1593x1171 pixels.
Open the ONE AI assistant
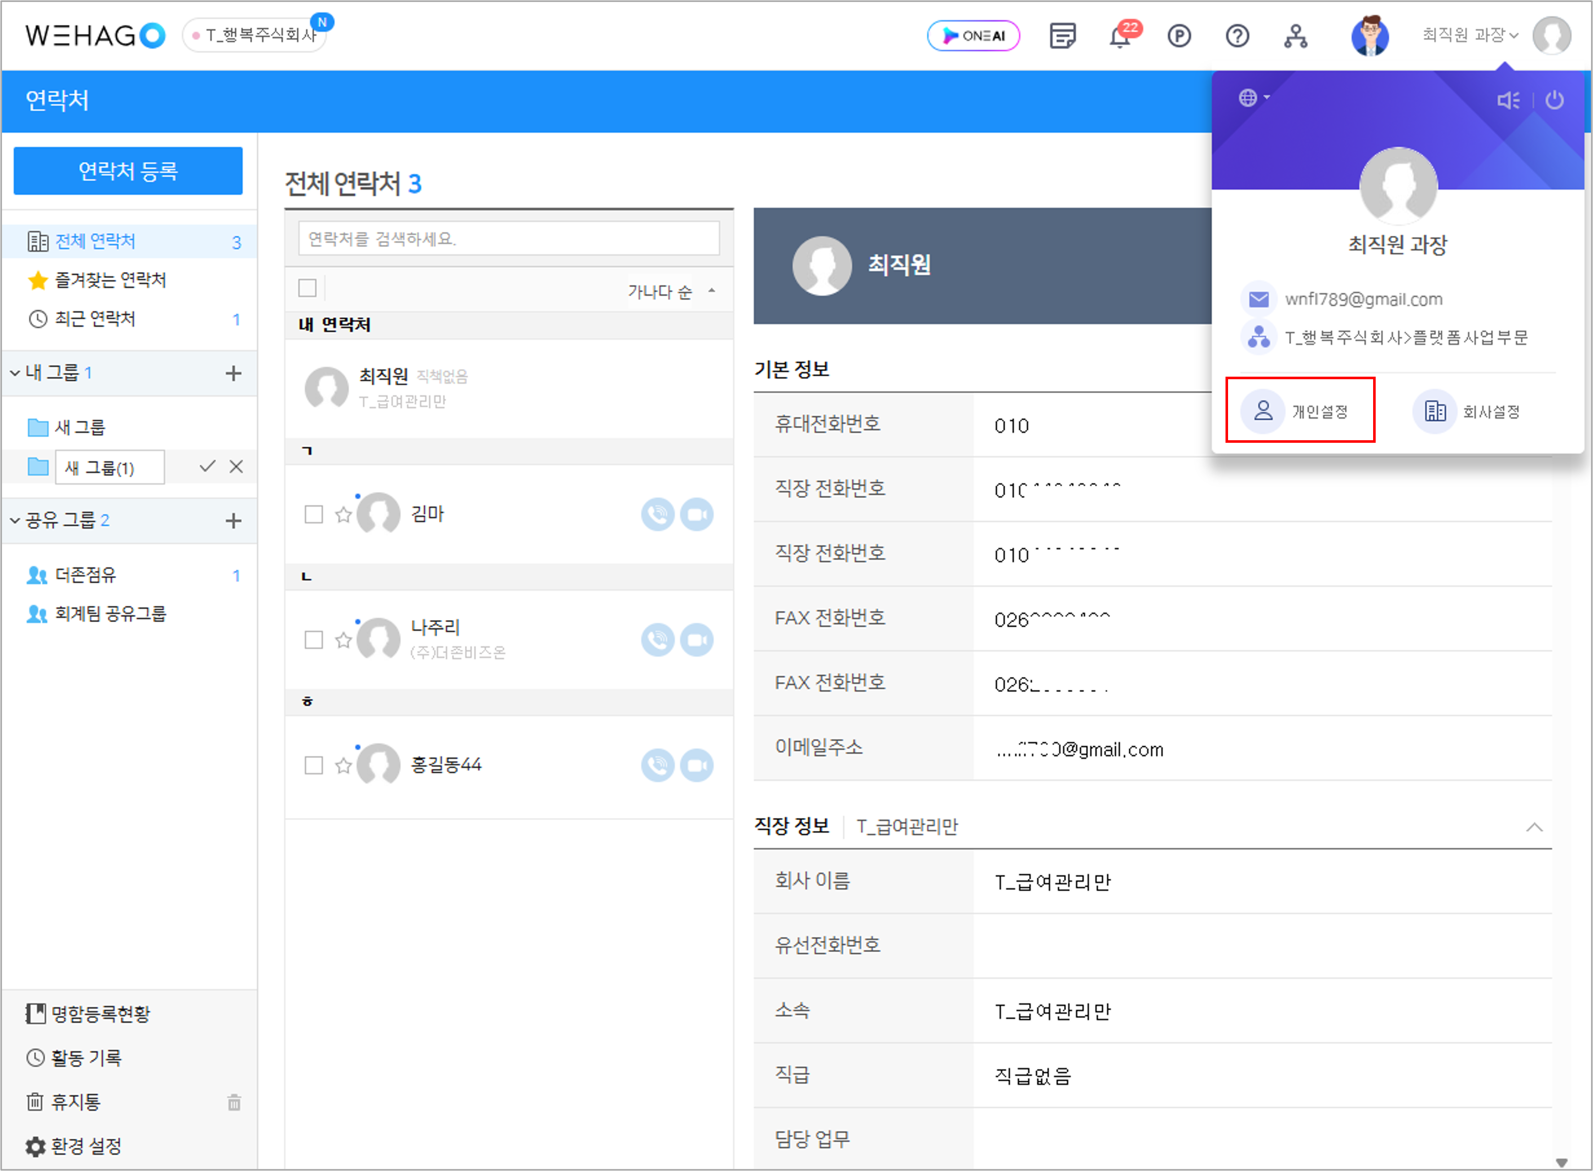(974, 35)
